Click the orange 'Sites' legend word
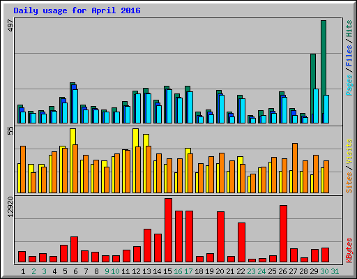The width and height of the screenshot is (357, 279). 349,183
